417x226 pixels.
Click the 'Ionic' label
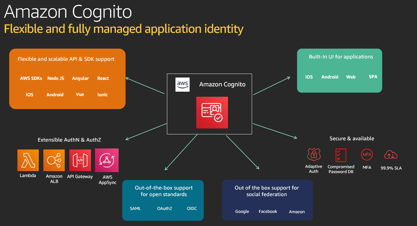pos(103,95)
